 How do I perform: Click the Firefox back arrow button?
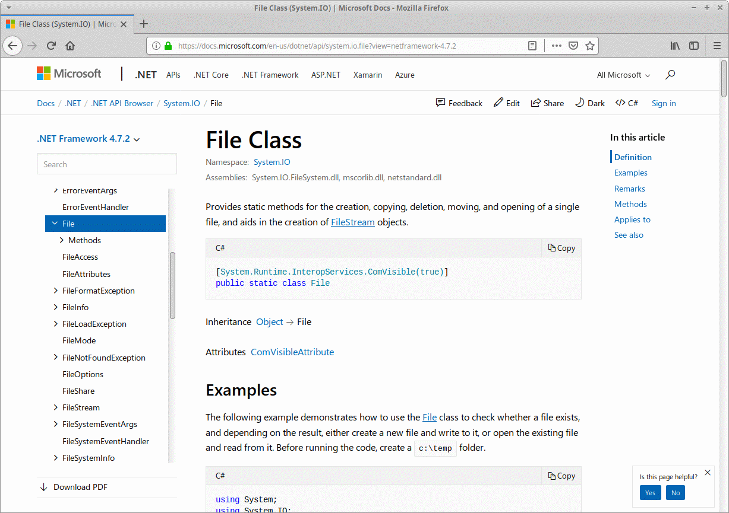[x=13, y=46]
